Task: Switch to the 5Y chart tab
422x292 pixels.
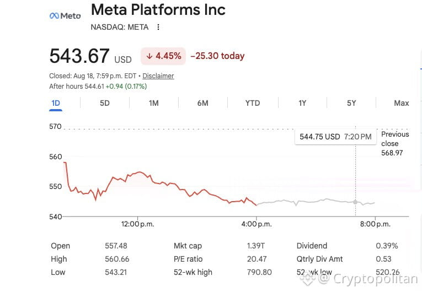Action: (x=351, y=103)
